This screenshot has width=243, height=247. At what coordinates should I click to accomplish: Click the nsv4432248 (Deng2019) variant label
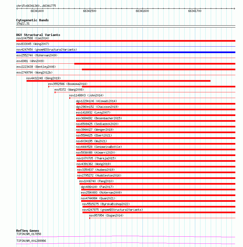tap(43, 78)
